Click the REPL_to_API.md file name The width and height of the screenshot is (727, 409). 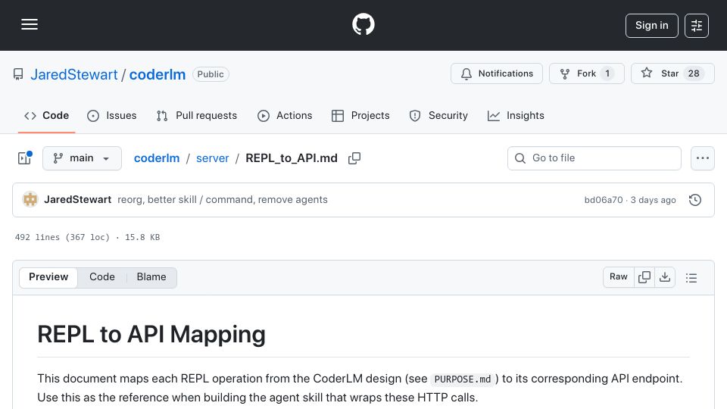click(292, 158)
